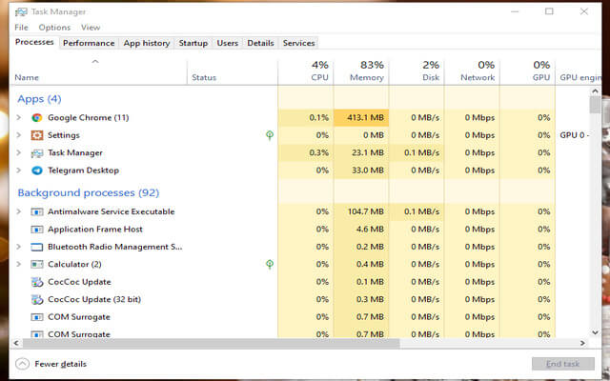
Task: Expand the Calculator process group
Action: (x=18, y=264)
